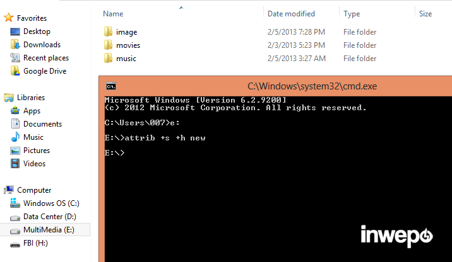Open Google Drive in Favorites
The width and height of the screenshot is (452, 262).
pyautogui.click(x=45, y=71)
